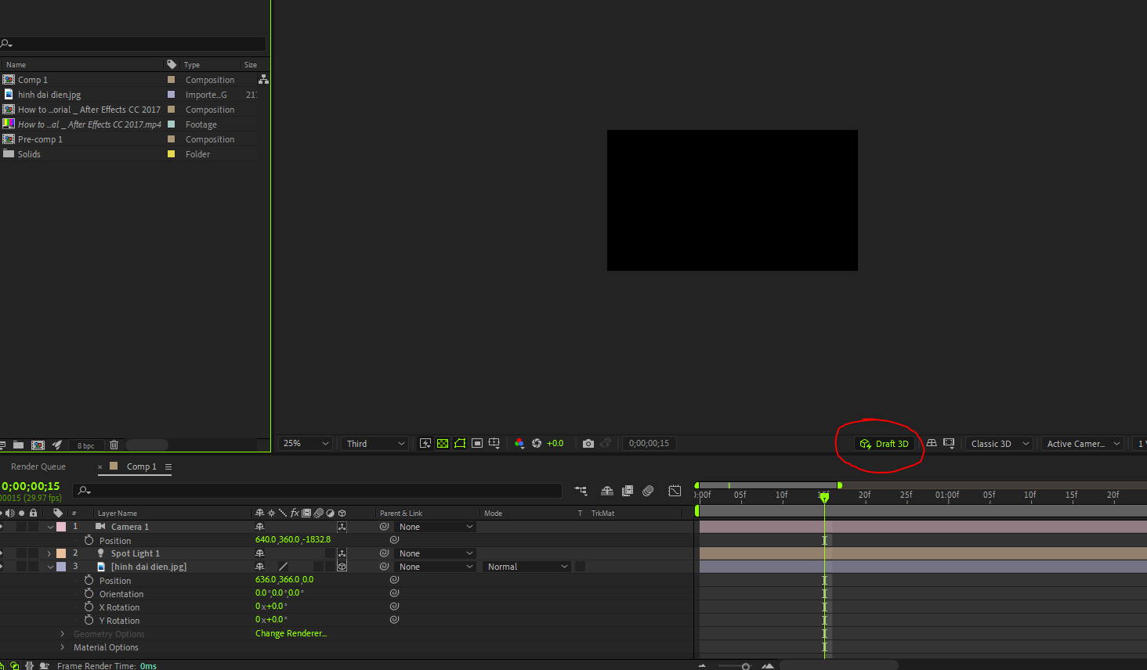Click the Adjust Exposure aperture icon

(x=538, y=443)
